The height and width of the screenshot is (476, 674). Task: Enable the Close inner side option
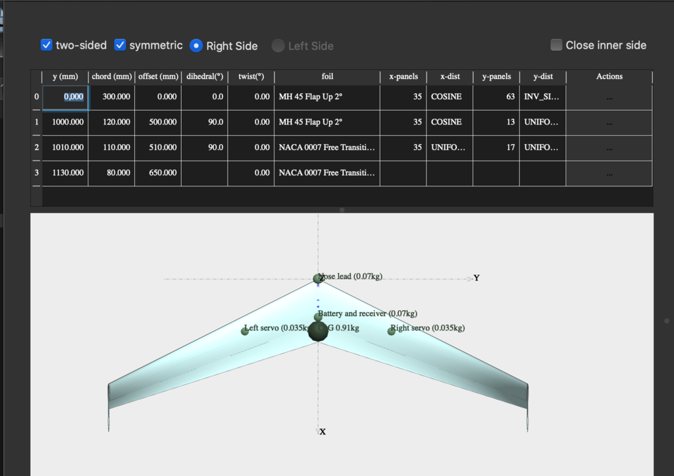(557, 45)
